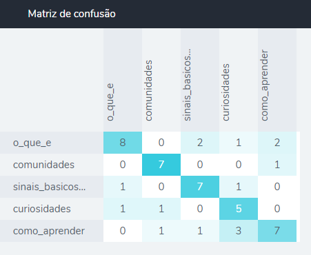
Task: Select the comunidades row label
Action: tap(43, 165)
